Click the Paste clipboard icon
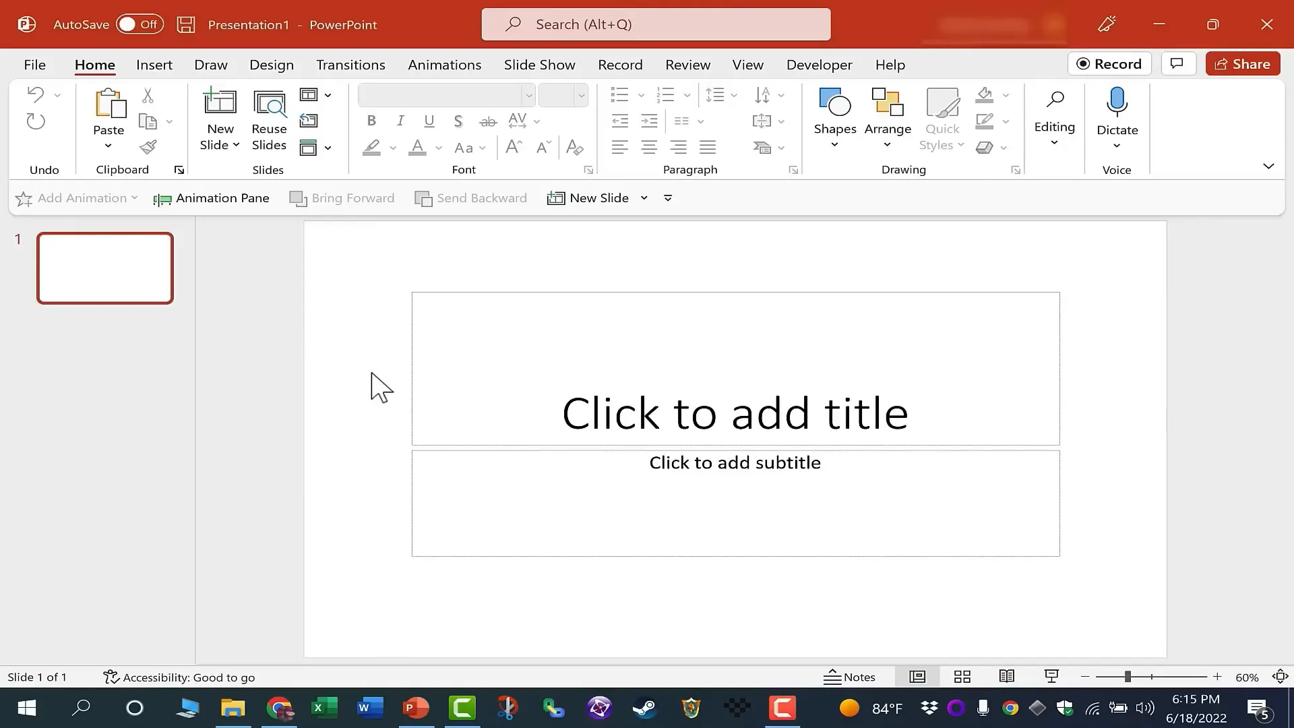This screenshot has height=728, width=1294. coord(110,103)
